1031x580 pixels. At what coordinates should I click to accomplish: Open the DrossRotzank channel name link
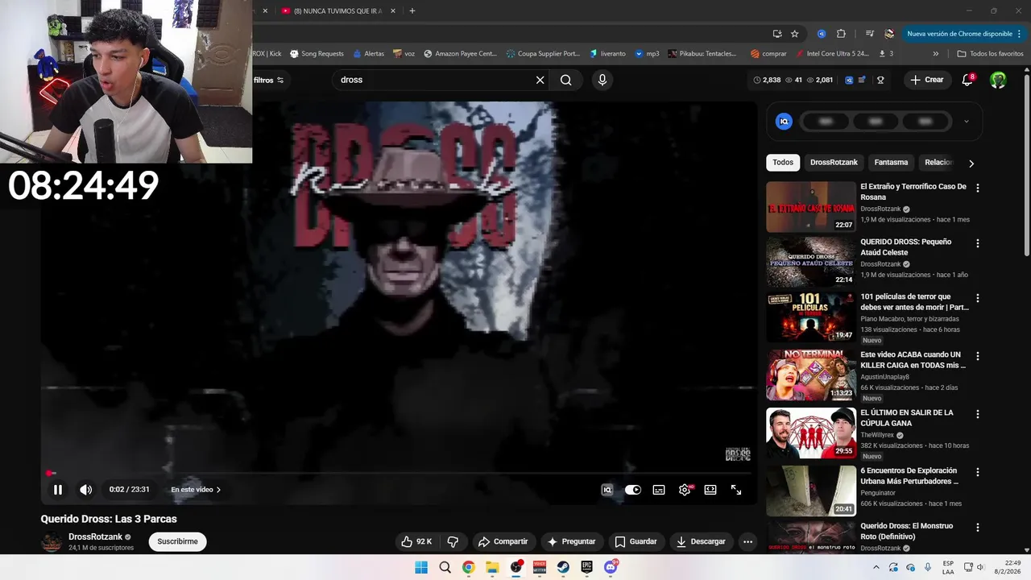(x=95, y=536)
